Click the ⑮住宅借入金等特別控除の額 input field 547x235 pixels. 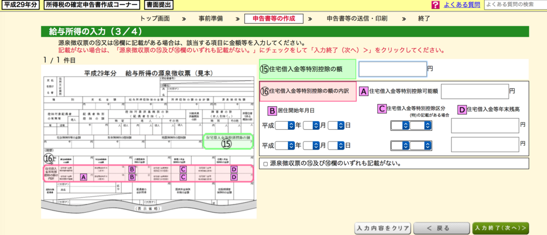tap(393, 69)
